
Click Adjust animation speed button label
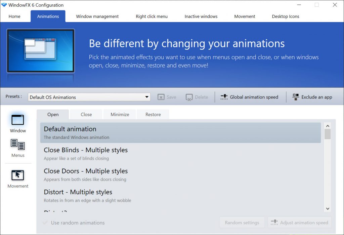pyautogui.click(x=304, y=223)
